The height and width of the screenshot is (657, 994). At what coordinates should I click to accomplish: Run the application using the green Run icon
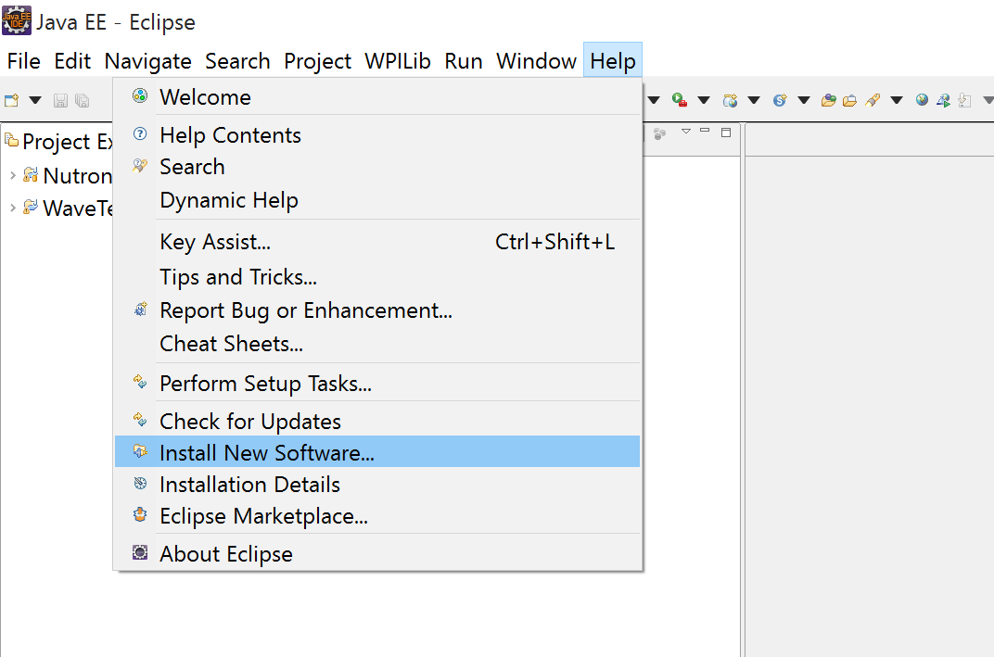coord(678,99)
